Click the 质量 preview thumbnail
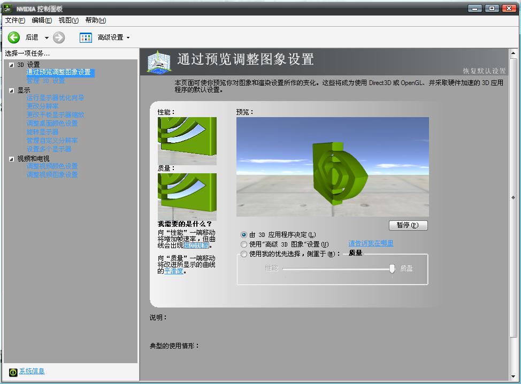 (187, 196)
